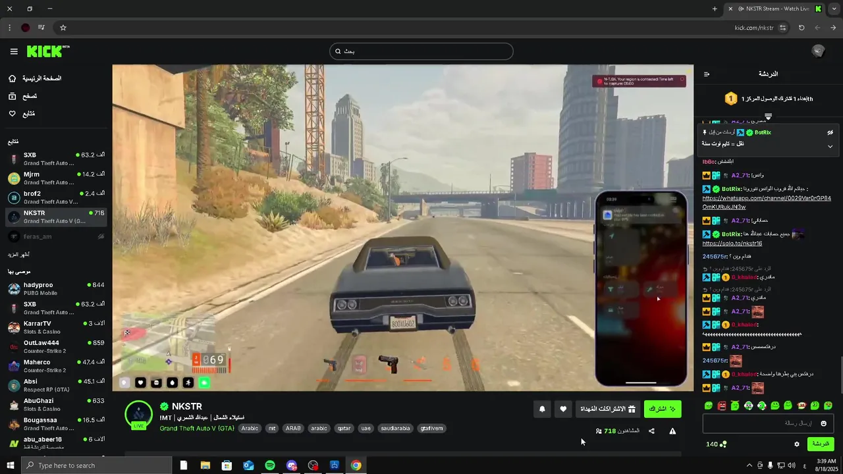
Task: Bookmark this page with star icon
Action: [63, 28]
